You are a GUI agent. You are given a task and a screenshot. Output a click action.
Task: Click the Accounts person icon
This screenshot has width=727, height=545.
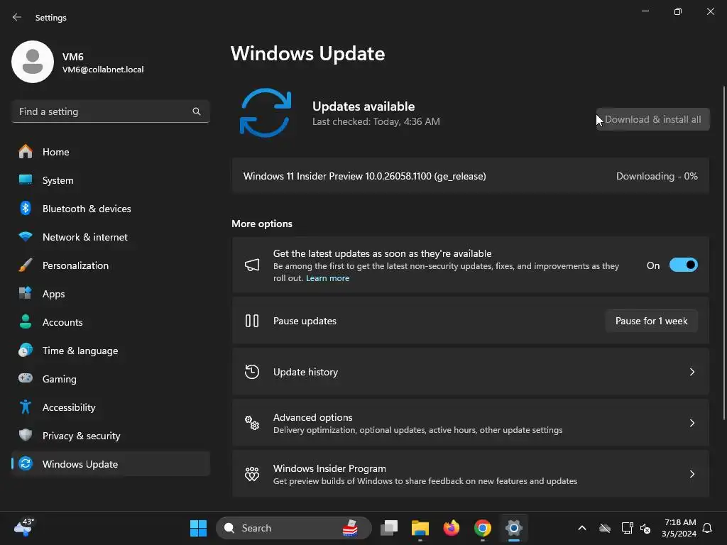pos(26,321)
